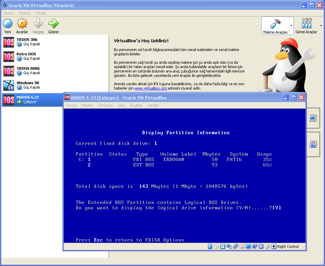This screenshot has width=325, height=266.
Task: Open Yardım menu in the Yöneticisi window
Action: 41,13
